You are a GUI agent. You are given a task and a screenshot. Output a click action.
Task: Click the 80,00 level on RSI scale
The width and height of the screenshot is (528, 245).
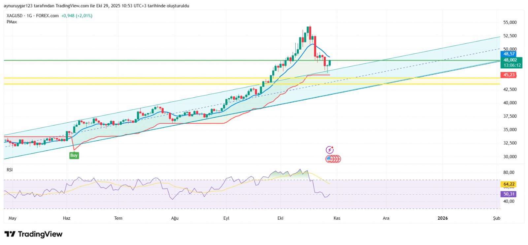(509, 172)
